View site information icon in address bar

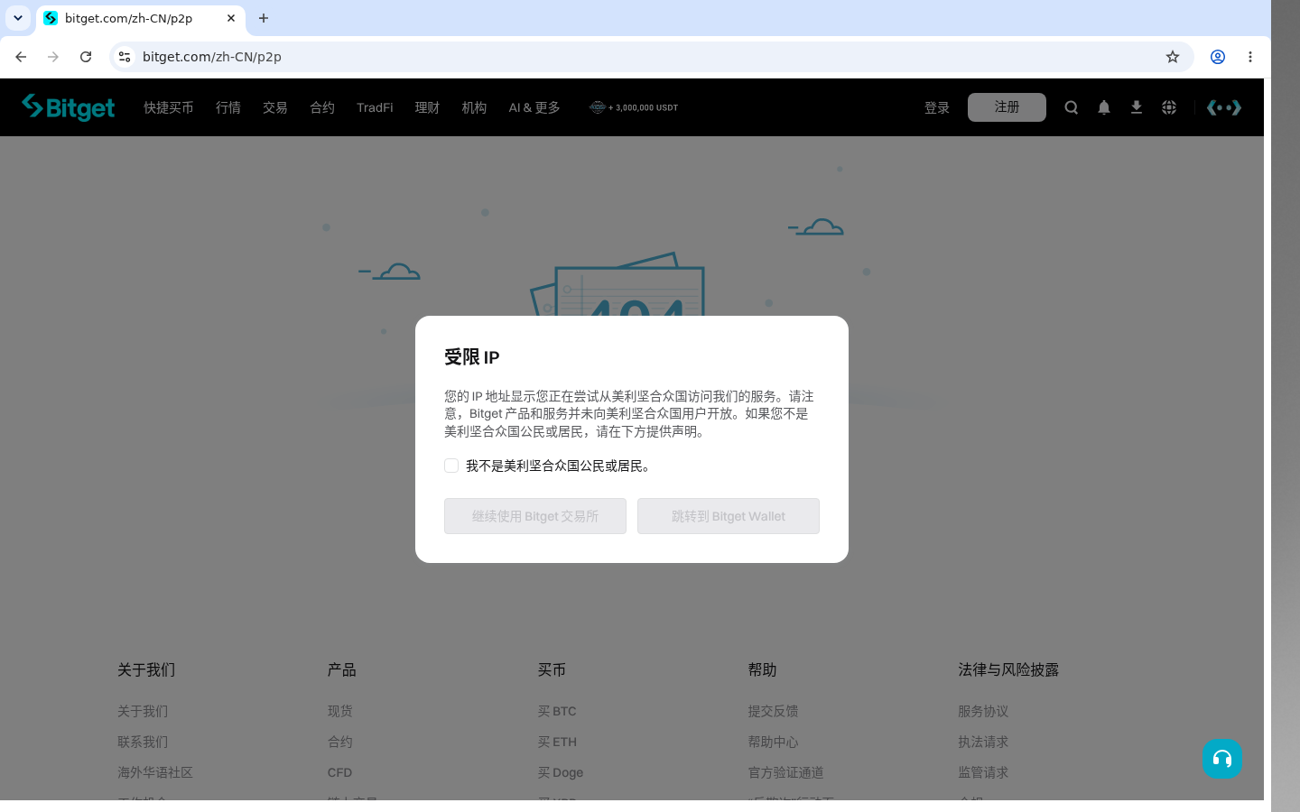125,57
